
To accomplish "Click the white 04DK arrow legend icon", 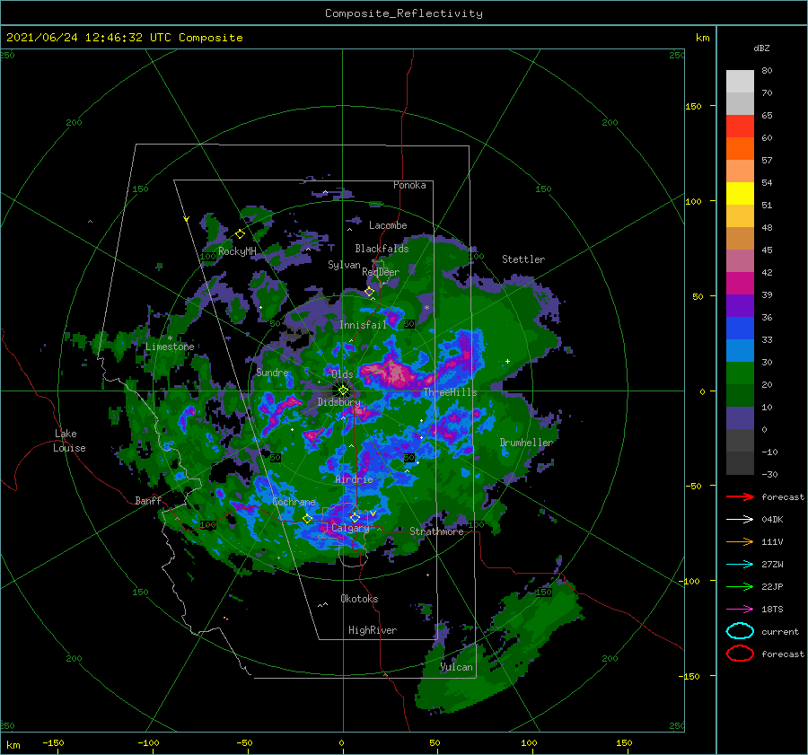I will 740,519.
